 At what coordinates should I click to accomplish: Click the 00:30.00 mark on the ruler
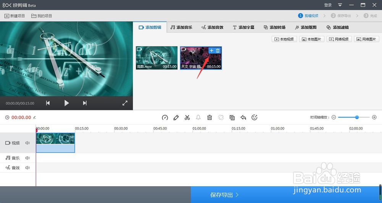(x=121, y=128)
